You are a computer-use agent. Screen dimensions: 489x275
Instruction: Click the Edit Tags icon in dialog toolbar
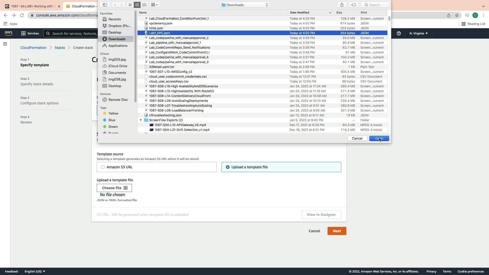point(354,5)
